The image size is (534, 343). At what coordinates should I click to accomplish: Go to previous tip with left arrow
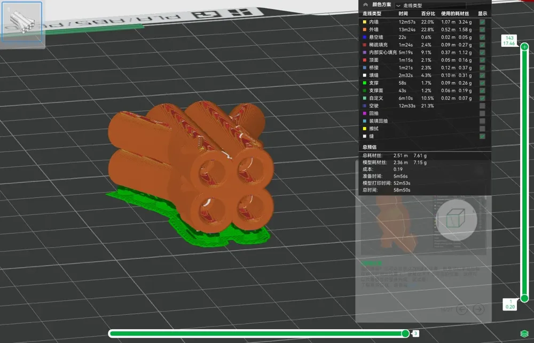pos(462,309)
